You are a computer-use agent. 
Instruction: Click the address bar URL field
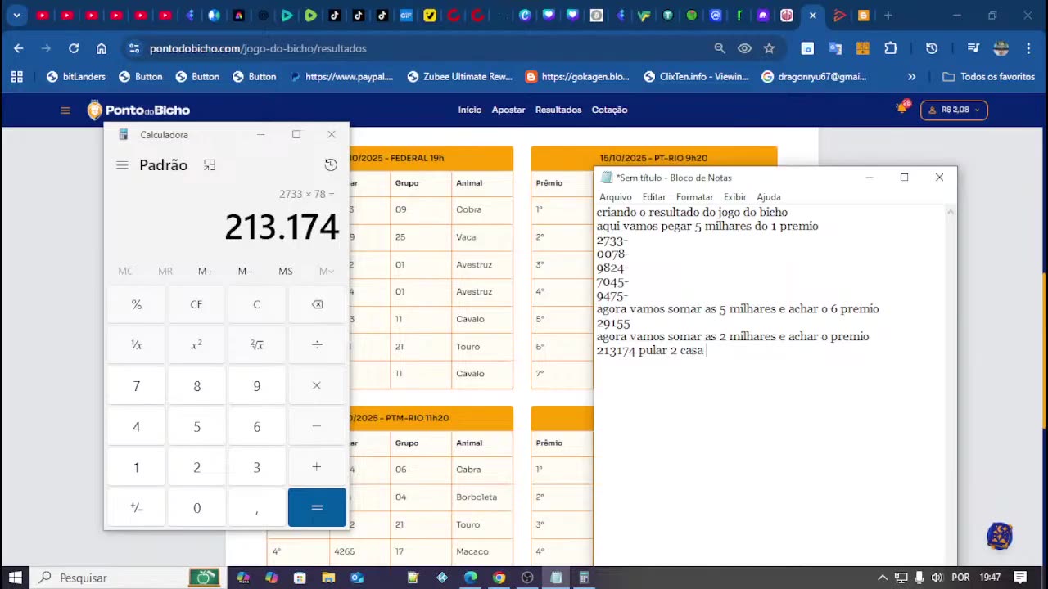click(418, 48)
